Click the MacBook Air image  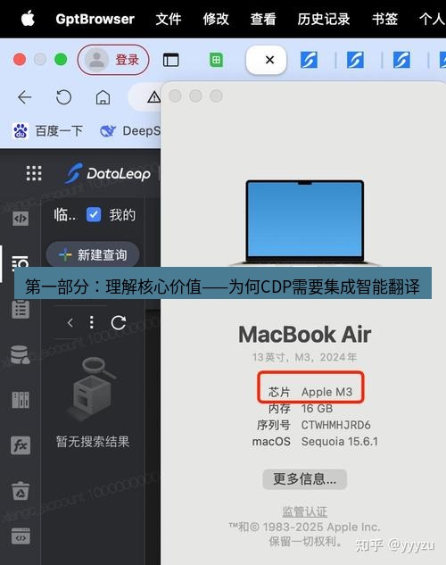(304, 223)
